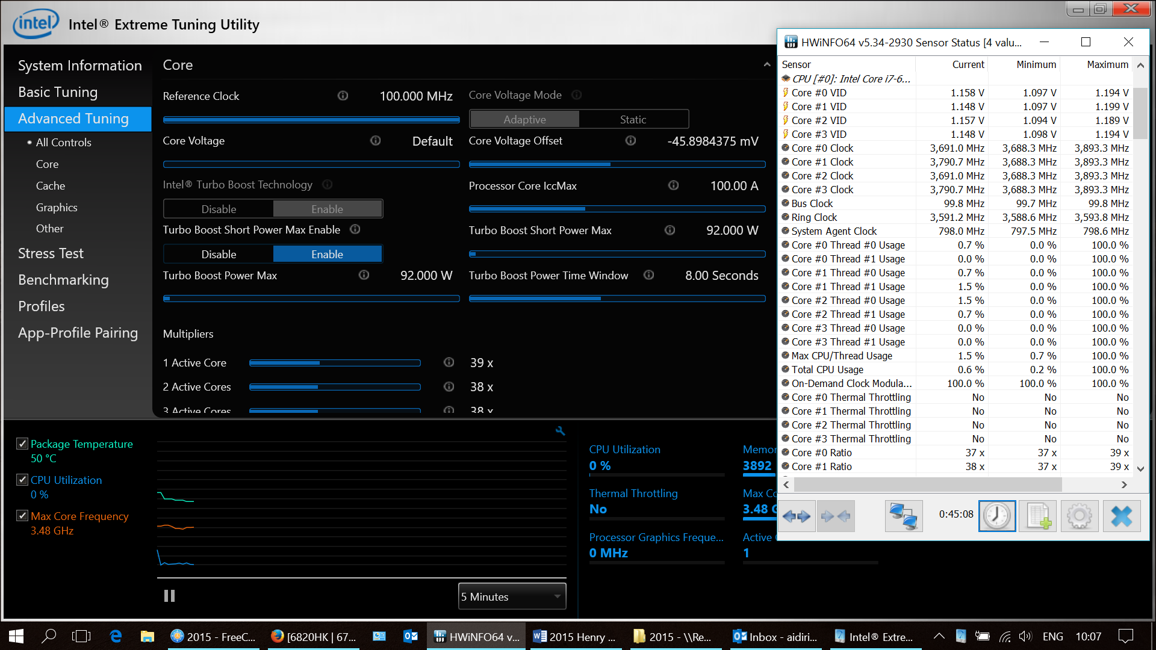
Task: Disable Intel Turbo Boost Technology
Action: pos(219,209)
